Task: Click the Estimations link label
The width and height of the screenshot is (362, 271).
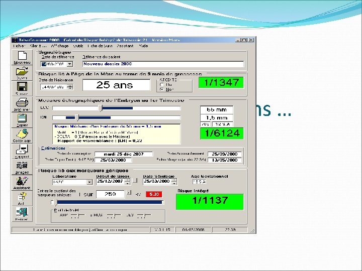Action: [53, 148]
